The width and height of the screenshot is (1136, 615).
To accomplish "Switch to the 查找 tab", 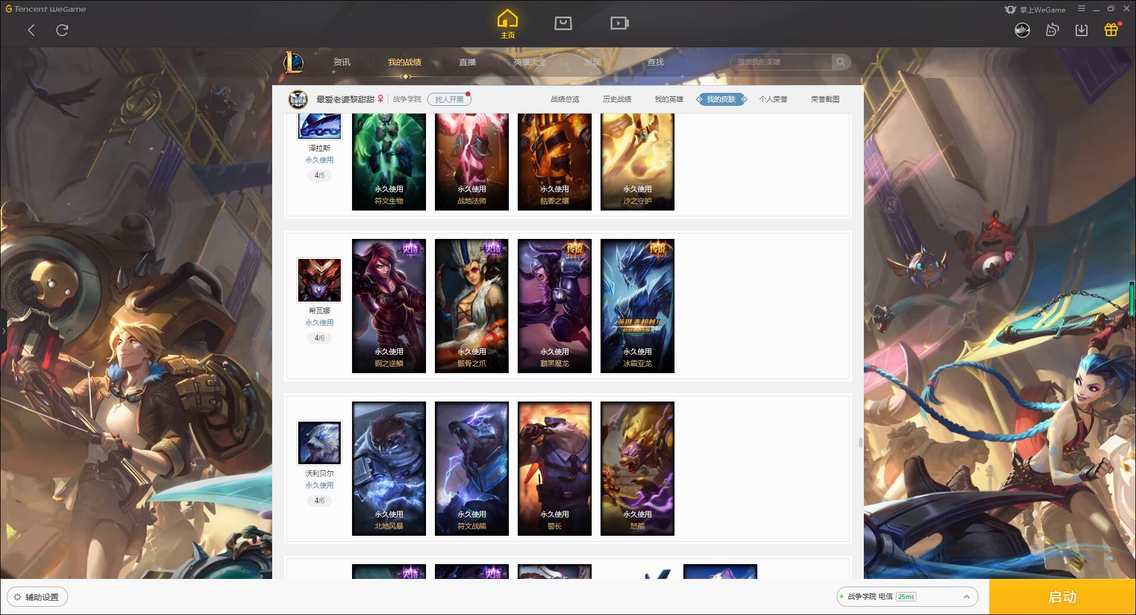I will click(x=656, y=62).
